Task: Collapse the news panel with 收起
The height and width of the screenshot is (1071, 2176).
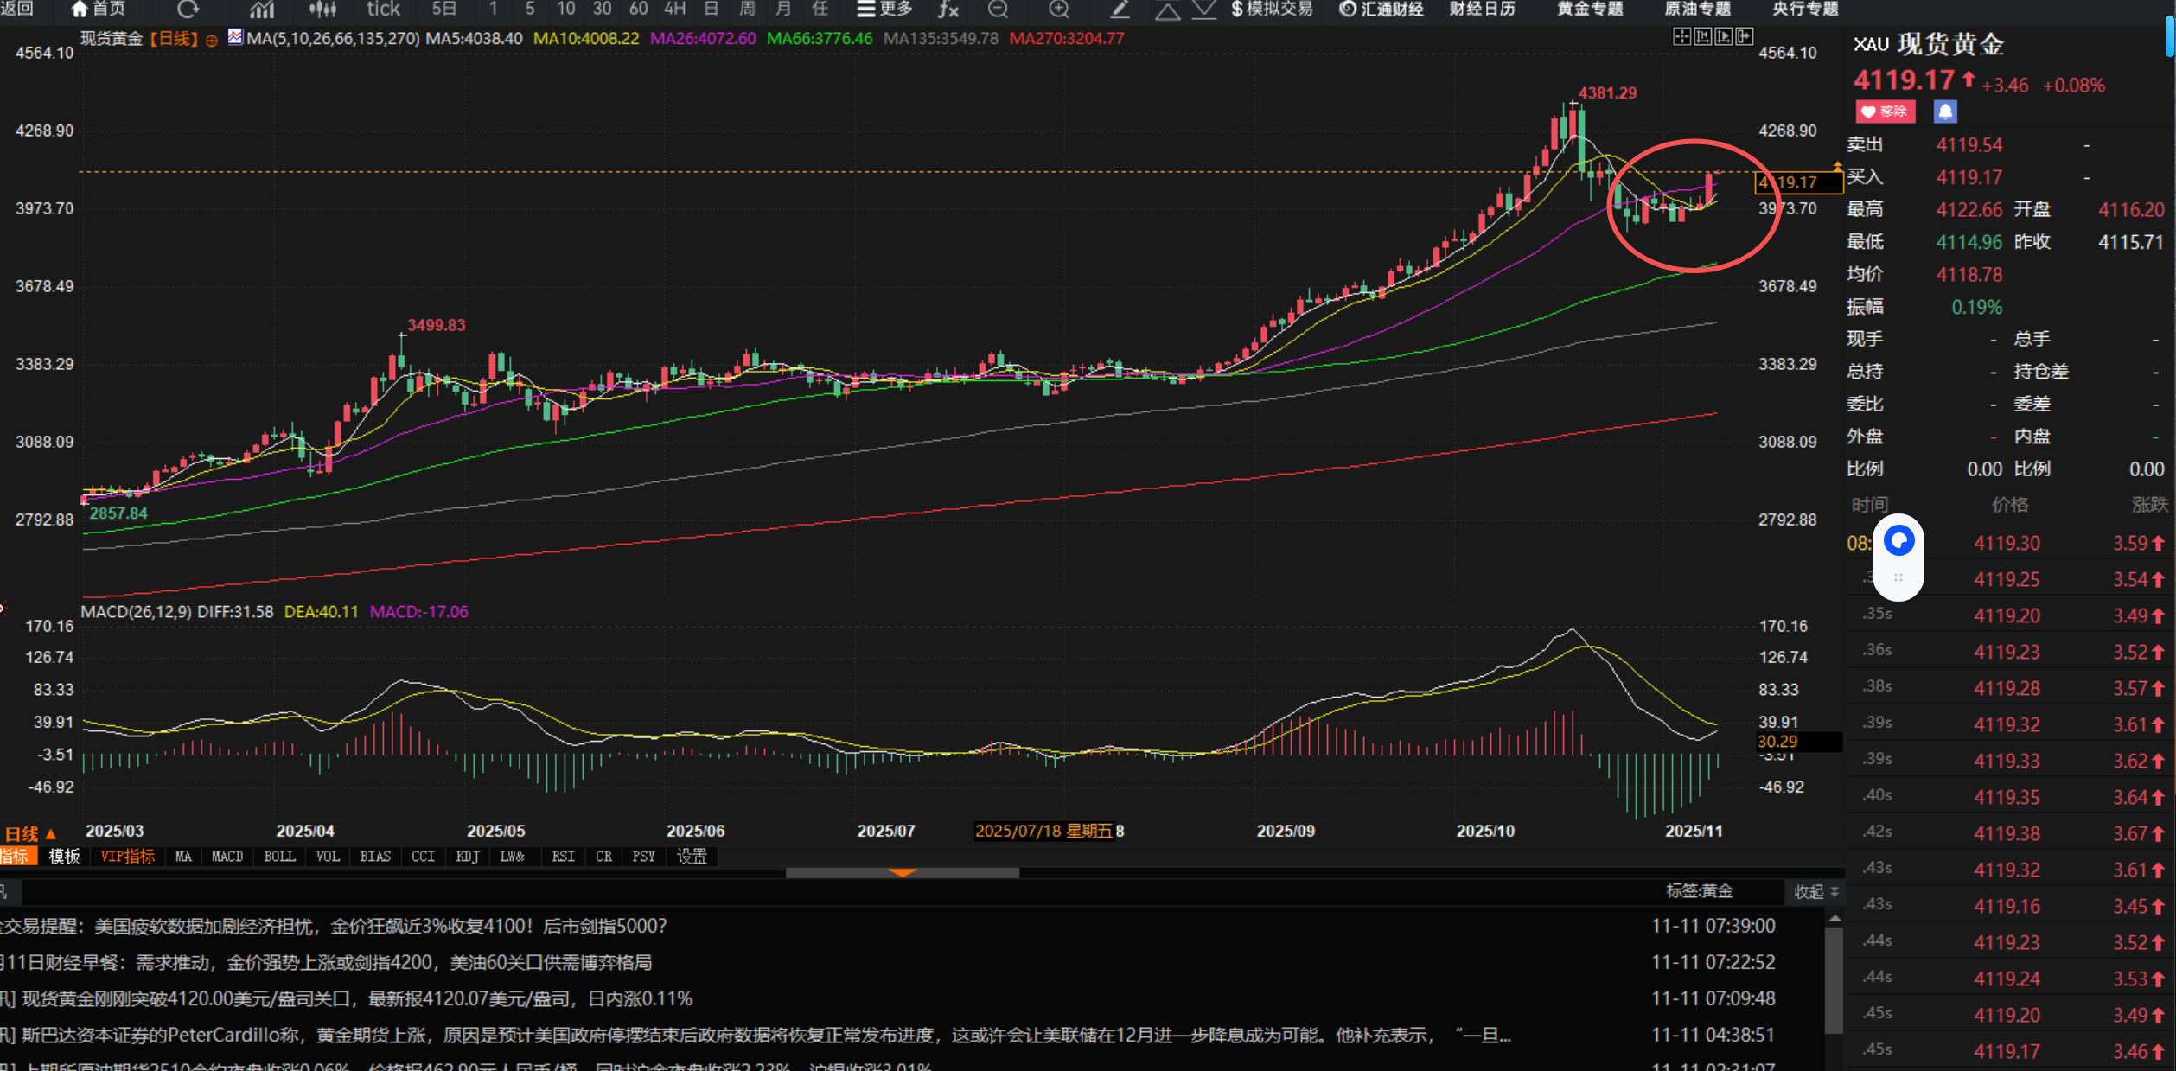Action: pyautogui.click(x=1815, y=891)
